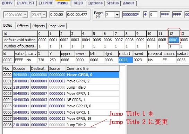
Task: Select the Y value cell 259
Action: tap(54, 60)
